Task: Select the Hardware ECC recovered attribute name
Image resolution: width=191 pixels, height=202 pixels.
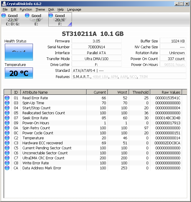Action: tap(42, 143)
